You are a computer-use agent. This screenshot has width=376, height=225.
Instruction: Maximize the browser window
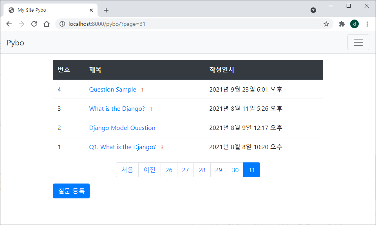coord(349,6)
